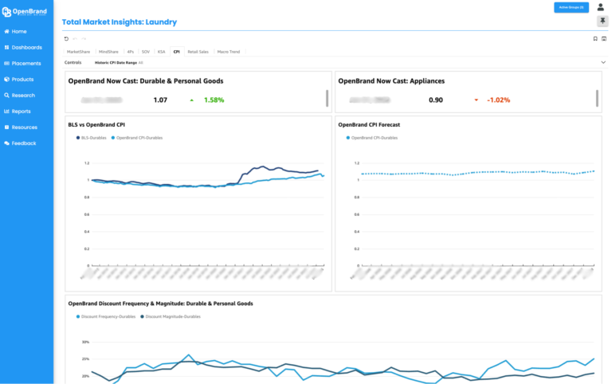Toggle Discount Magnitude-Durables legend entry
Screen dimensions: 612x384
(171, 316)
